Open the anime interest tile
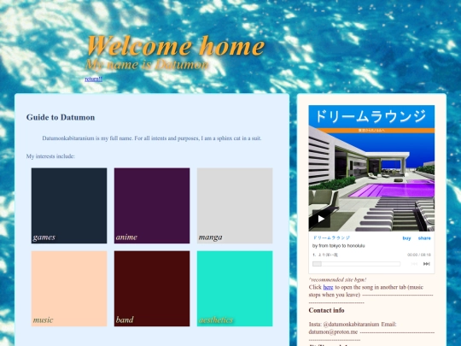The height and width of the screenshot is (346, 461). point(152,206)
